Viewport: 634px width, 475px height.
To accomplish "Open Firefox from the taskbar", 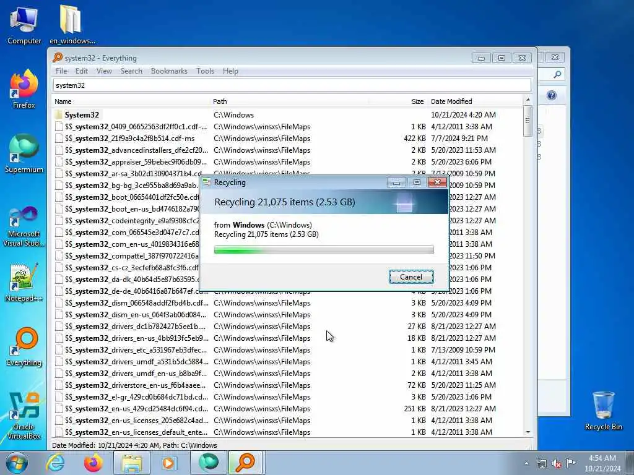I will (x=93, y=463).
